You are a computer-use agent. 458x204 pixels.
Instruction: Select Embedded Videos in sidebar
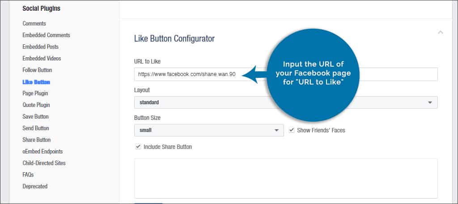pyautogui.click(x=42, y=59)
